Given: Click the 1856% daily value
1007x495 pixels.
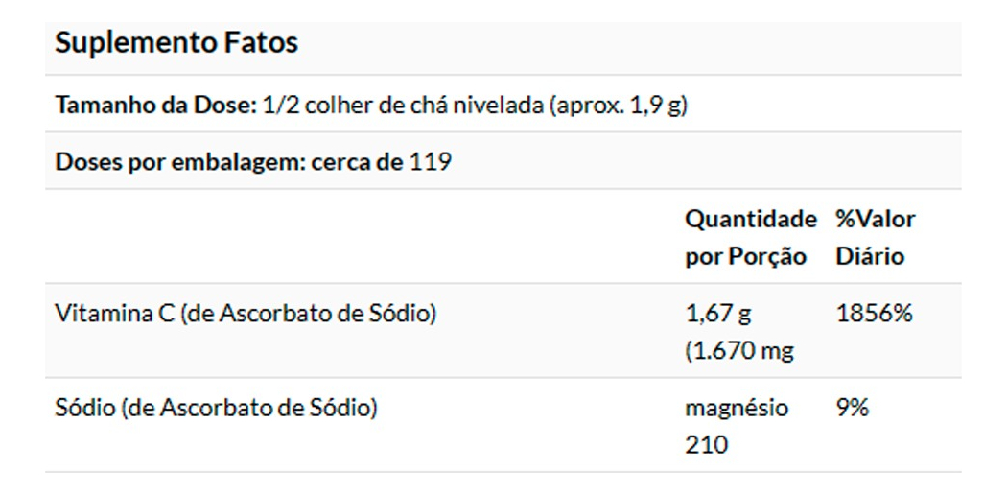Looking at the screenshot, I should click(875, 313).
